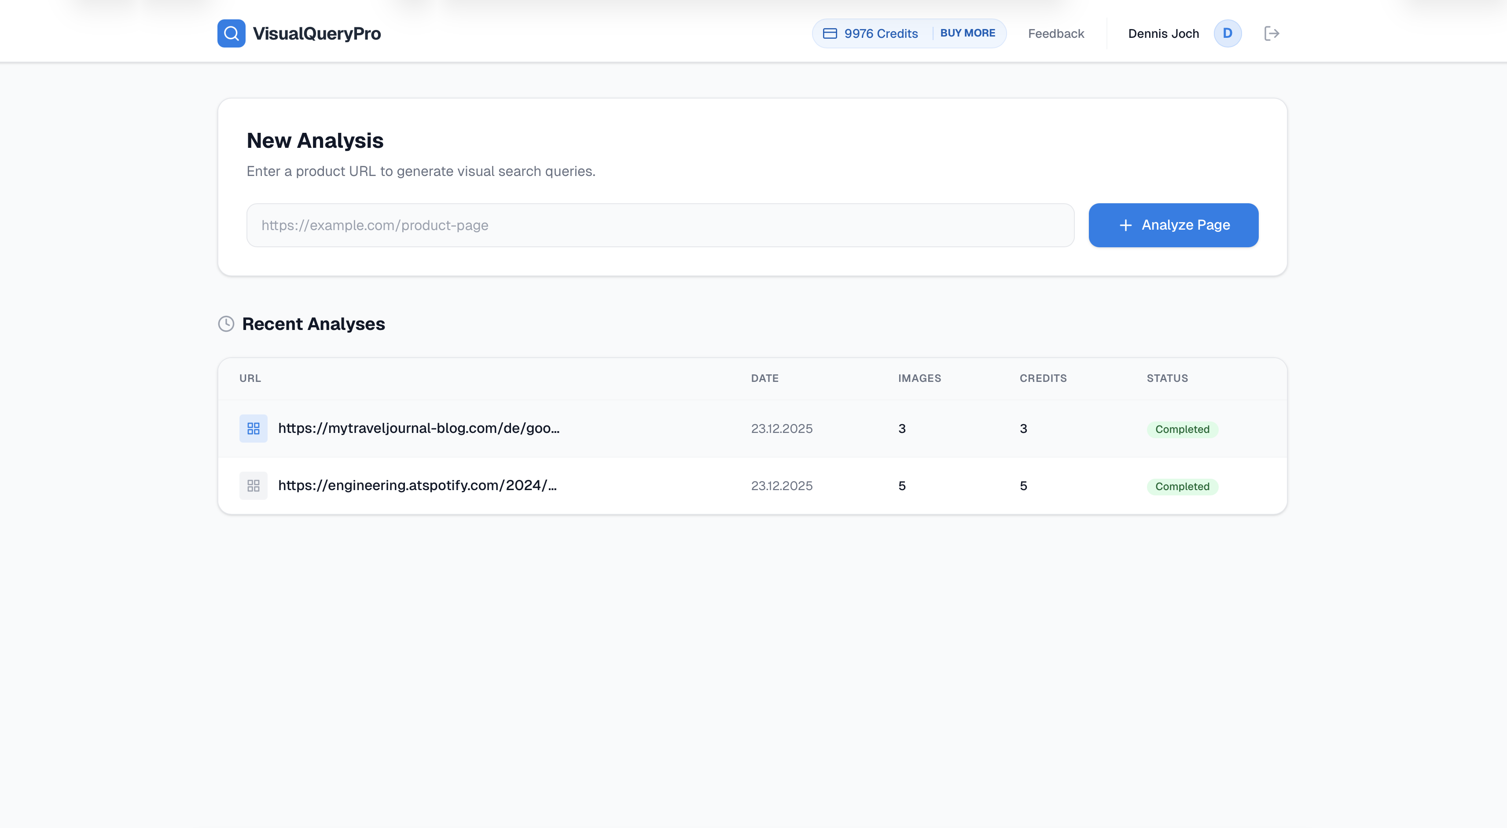This screenshot has width=1507, height=828.
Task: Click Completed badge in the mytraveljournal row
Action: click(1182, 429)
